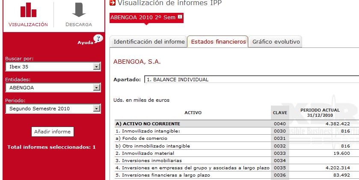The image size is (359, 180).
Task: Click the row 2. Inmovilizado material
Action: [237, 153]
